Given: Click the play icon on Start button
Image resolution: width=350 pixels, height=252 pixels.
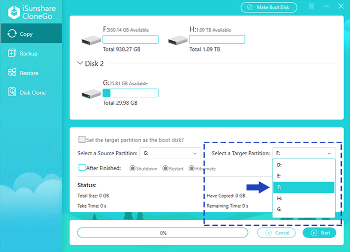Looking at the screenshot, I should [314, 233].
